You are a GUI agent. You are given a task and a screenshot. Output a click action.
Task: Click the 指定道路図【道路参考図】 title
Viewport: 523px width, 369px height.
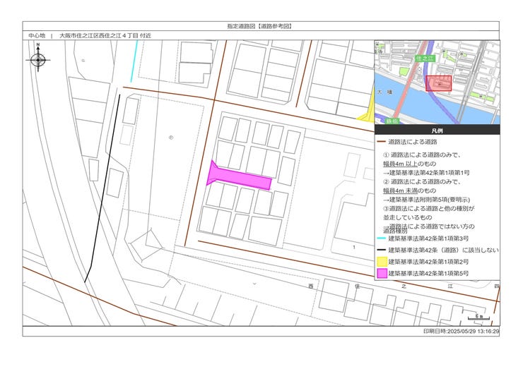coord(260,25)
